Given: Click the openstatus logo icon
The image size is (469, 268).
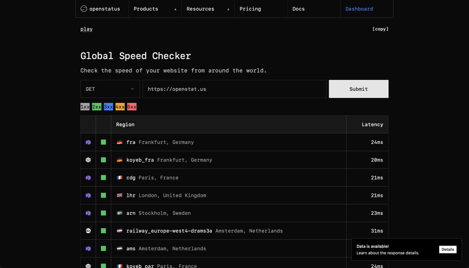Looking at the screenshot, I should click(x=84, y=9).
